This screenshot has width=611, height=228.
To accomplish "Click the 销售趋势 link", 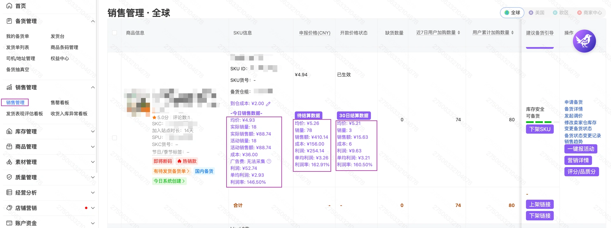I will 573,142.
